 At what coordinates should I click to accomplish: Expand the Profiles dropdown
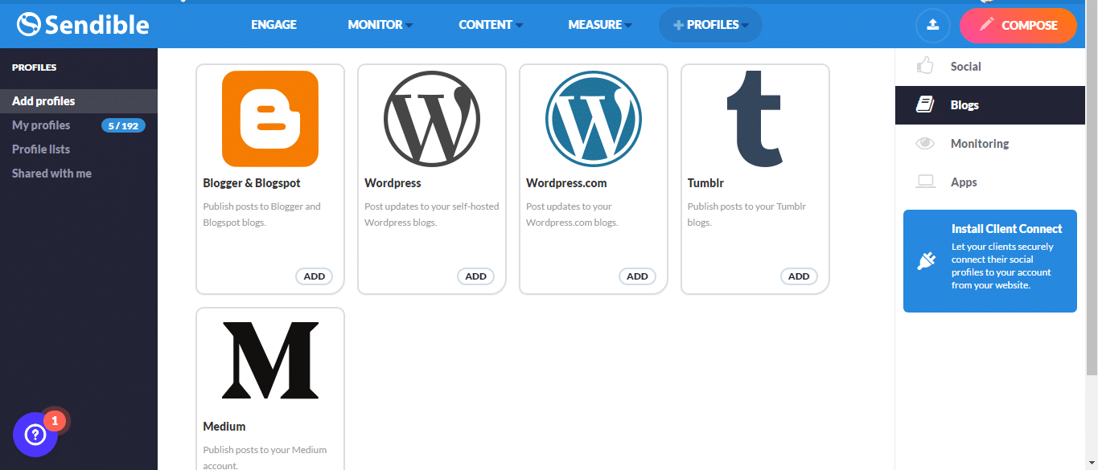tap(710, 25)
